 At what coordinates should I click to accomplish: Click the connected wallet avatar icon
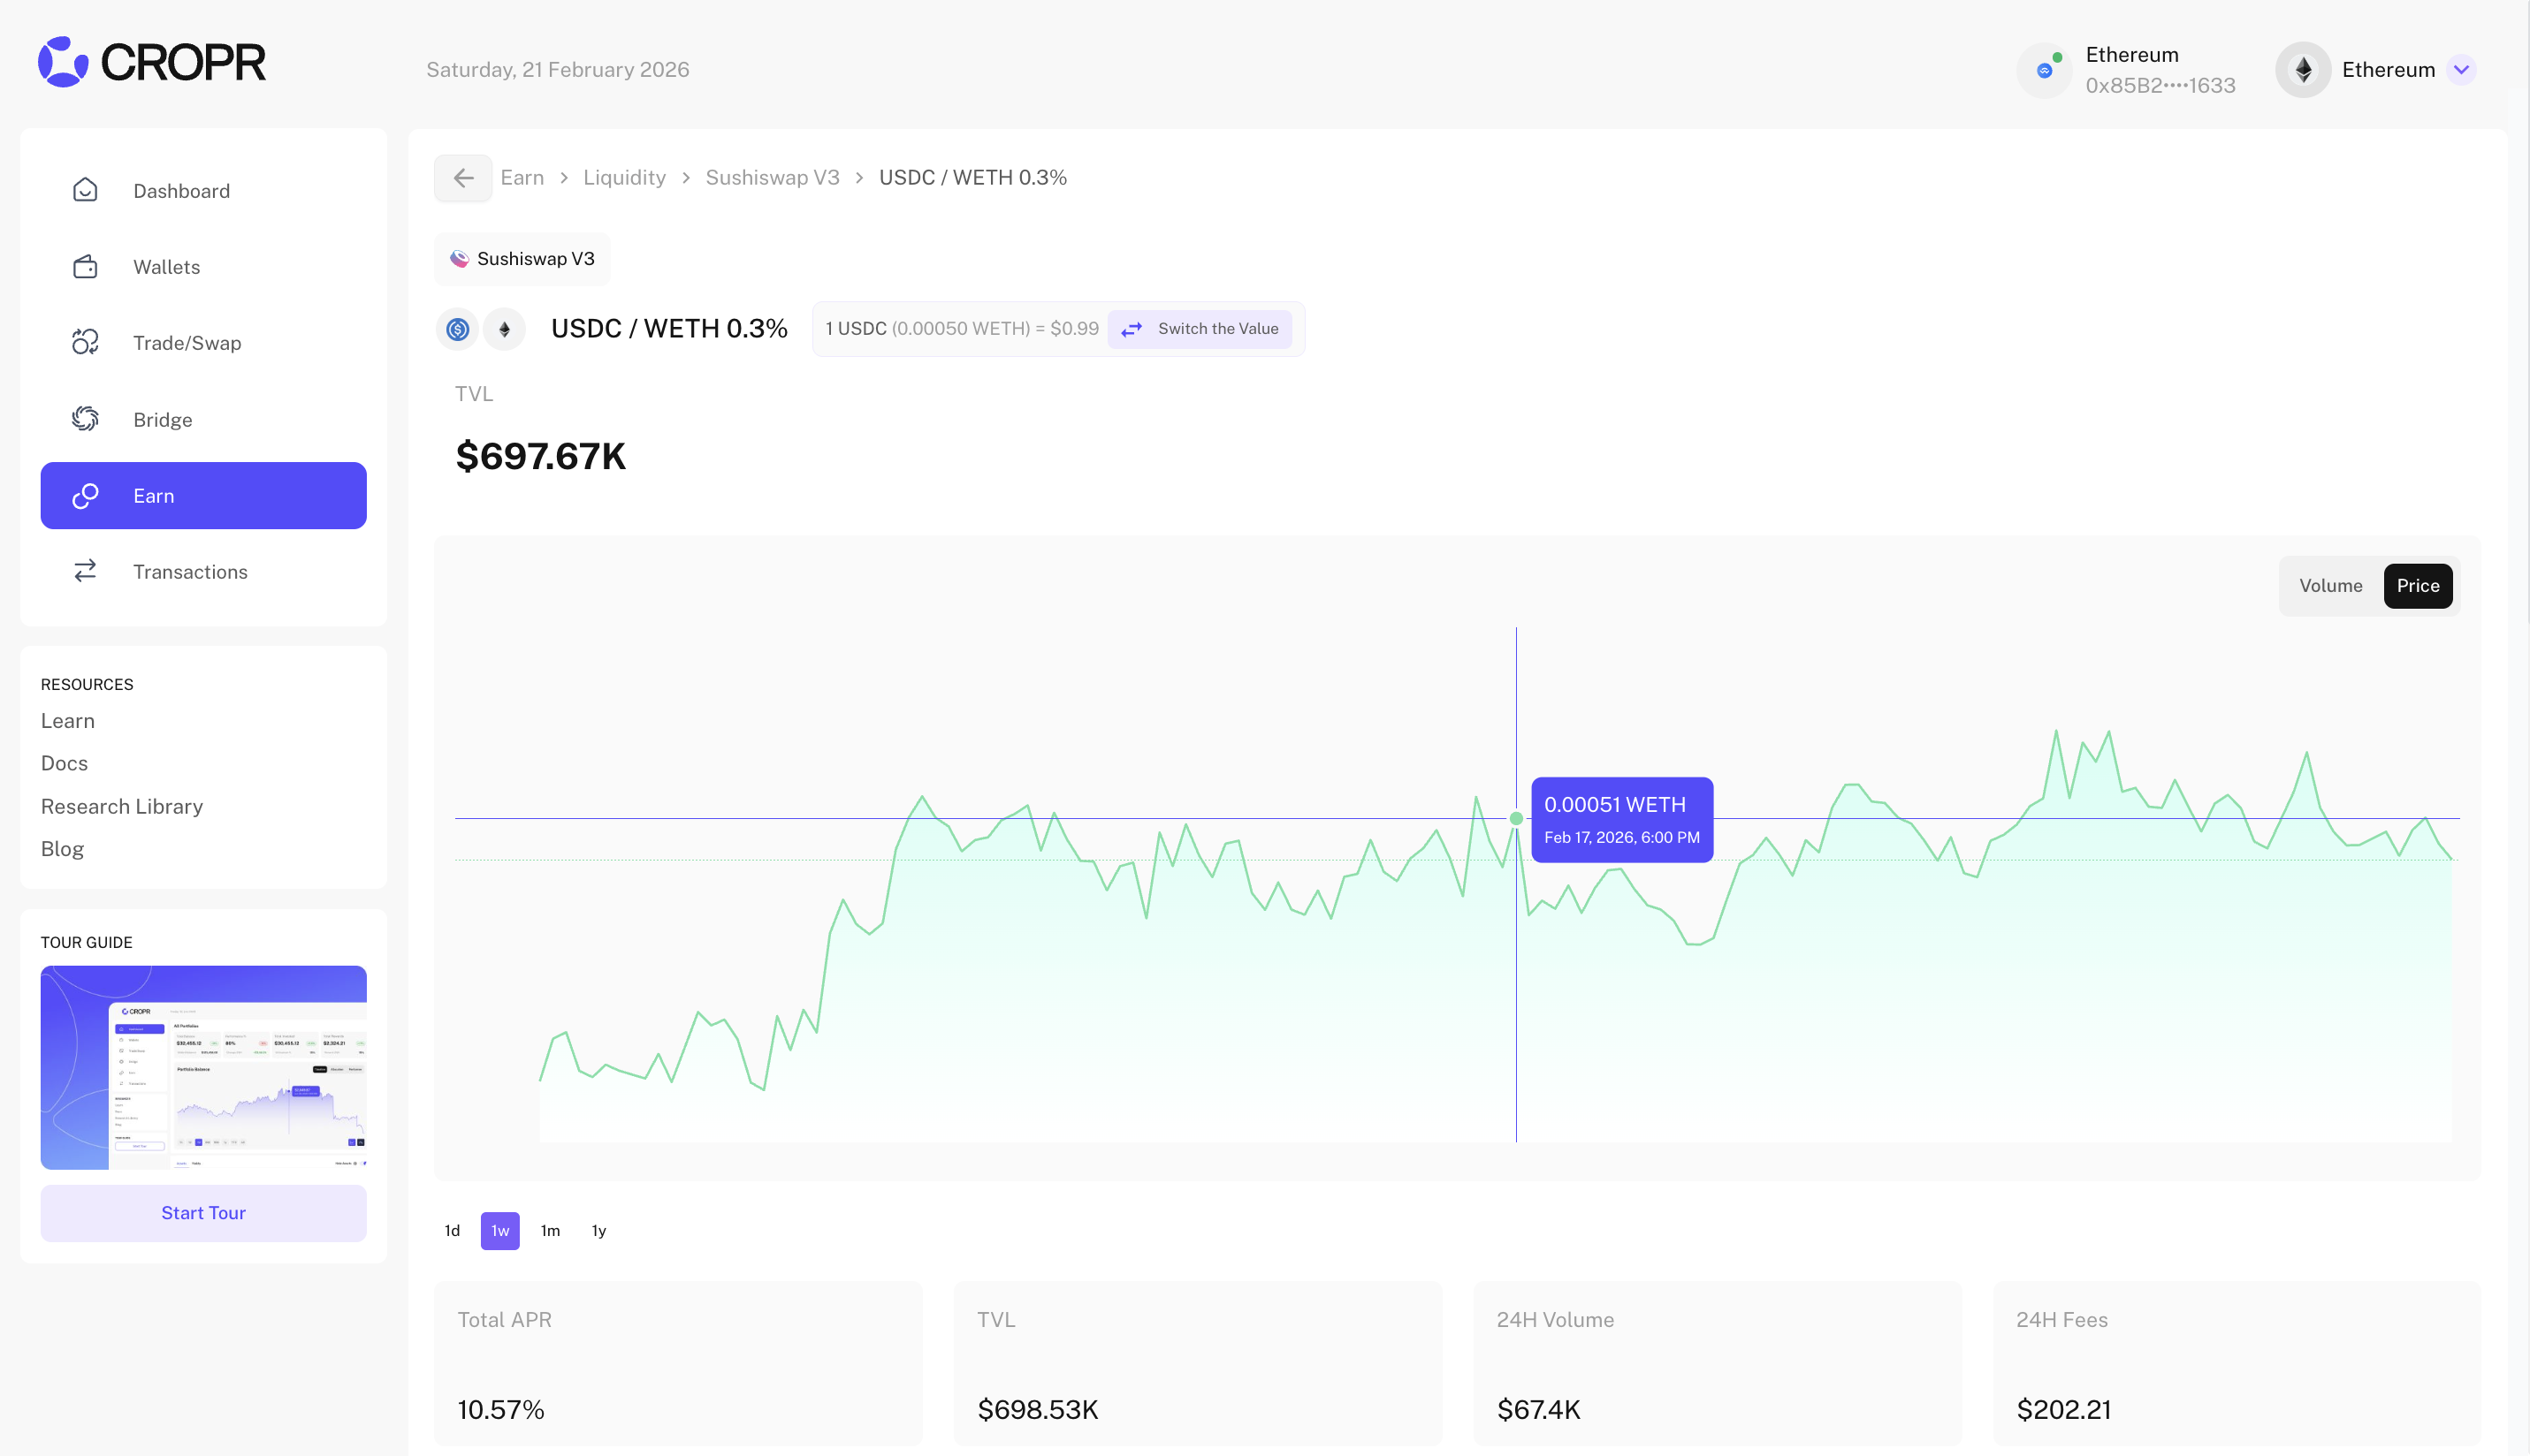[x=2045, y=70]
